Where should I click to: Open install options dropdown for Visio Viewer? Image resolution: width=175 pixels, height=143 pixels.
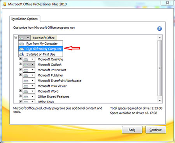point(29,86)
